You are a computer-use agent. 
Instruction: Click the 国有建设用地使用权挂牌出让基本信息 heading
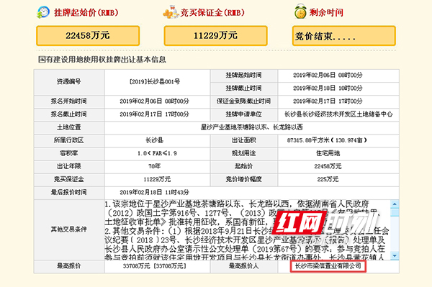pos(102,60)
